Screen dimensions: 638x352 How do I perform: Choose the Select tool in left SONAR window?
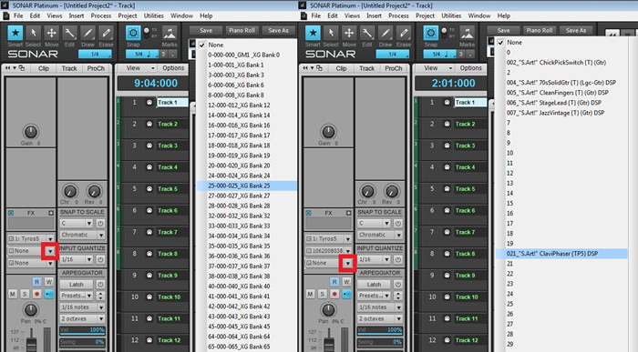(34, 33)
